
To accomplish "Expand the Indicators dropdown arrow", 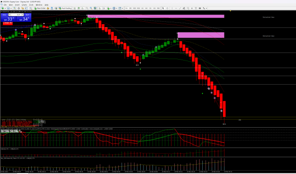I will pos(111,9).
